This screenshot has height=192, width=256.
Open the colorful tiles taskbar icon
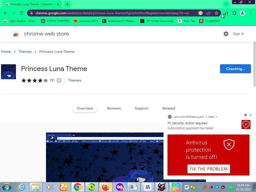pyautogui.click(x=176, y=187)
